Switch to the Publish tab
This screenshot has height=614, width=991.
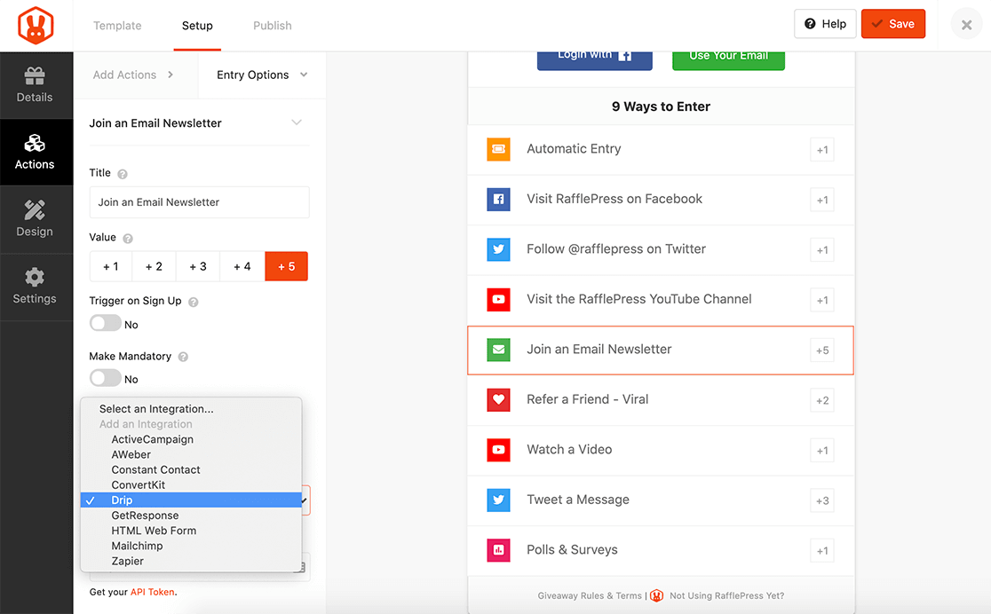[273, 25]
